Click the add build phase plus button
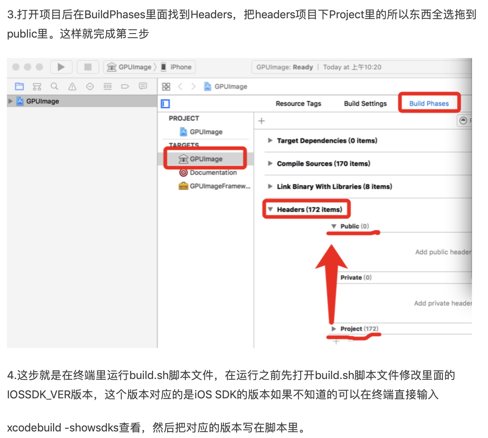This screenshot has height=438, width=488. click(x=262, y=121)
